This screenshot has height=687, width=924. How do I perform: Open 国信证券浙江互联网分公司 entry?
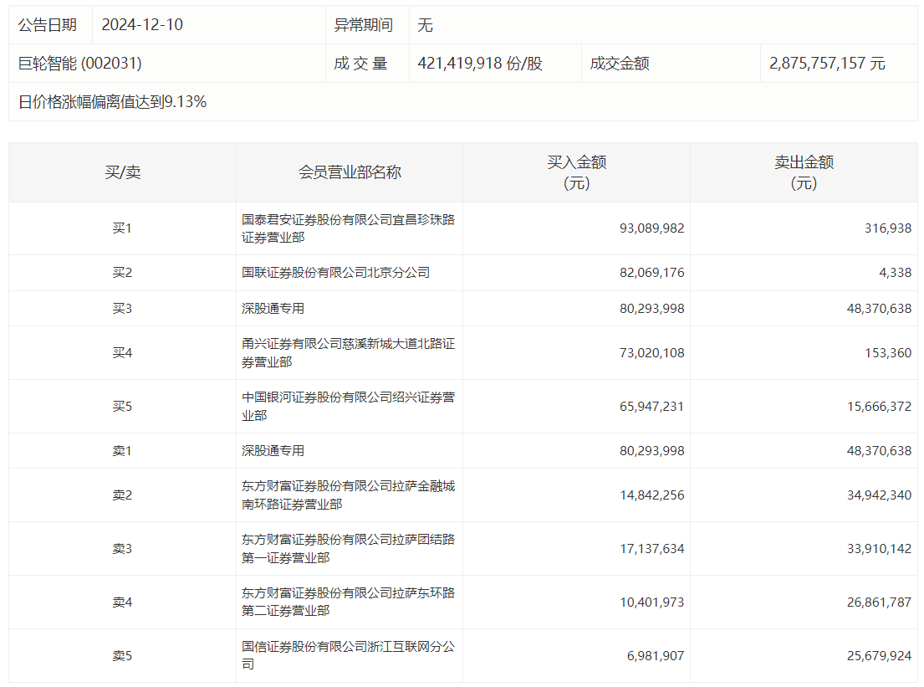(348, 656)
